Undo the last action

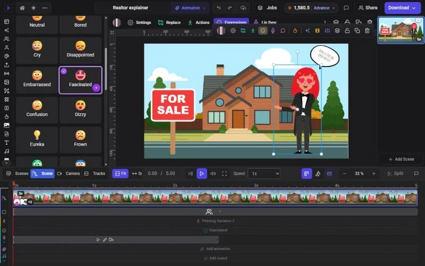(x=218, y=8)
